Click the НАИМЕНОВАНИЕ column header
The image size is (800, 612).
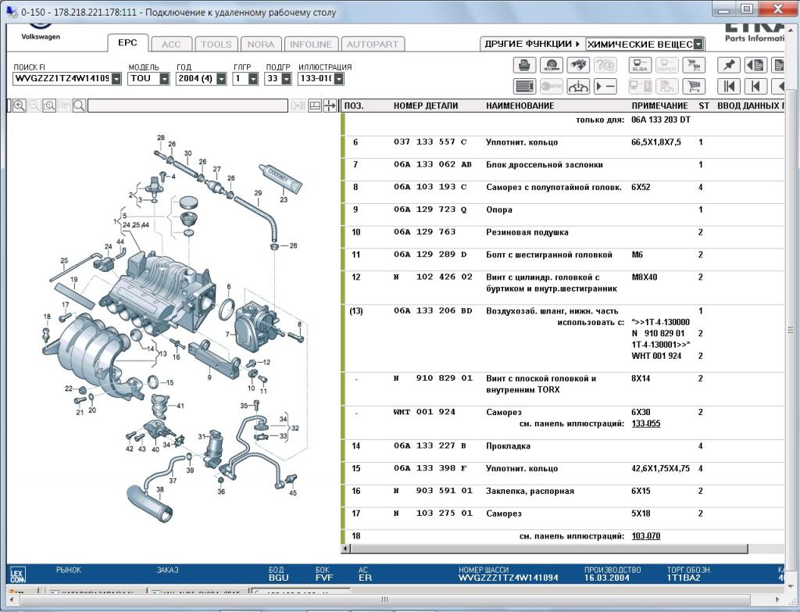520,106
